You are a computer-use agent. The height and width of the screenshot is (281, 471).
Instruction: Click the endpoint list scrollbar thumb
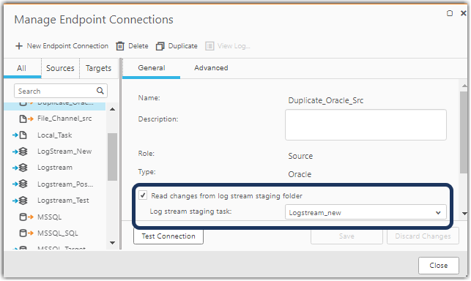point(112,157)
